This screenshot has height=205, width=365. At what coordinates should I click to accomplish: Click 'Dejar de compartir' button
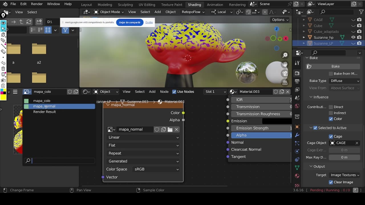click(130, 22)
